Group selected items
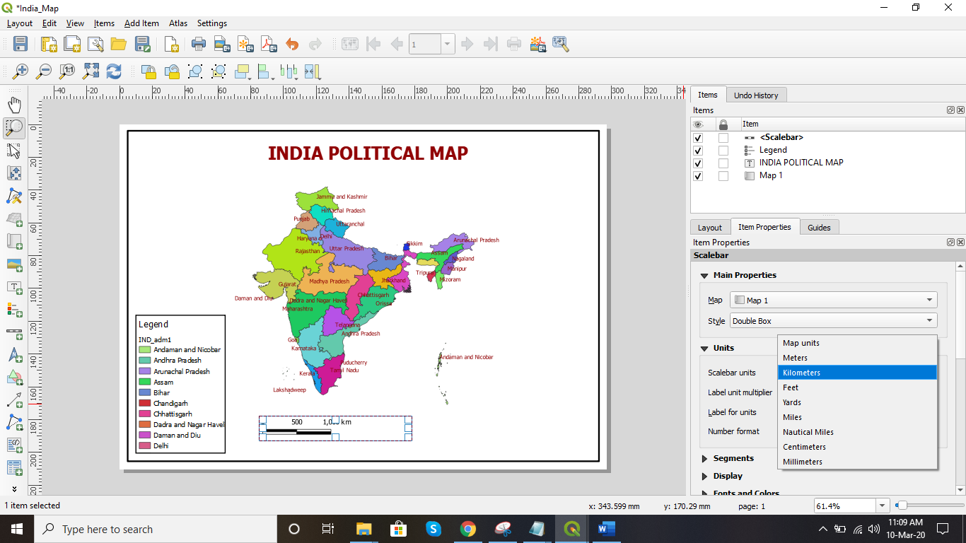 point(195,71)
